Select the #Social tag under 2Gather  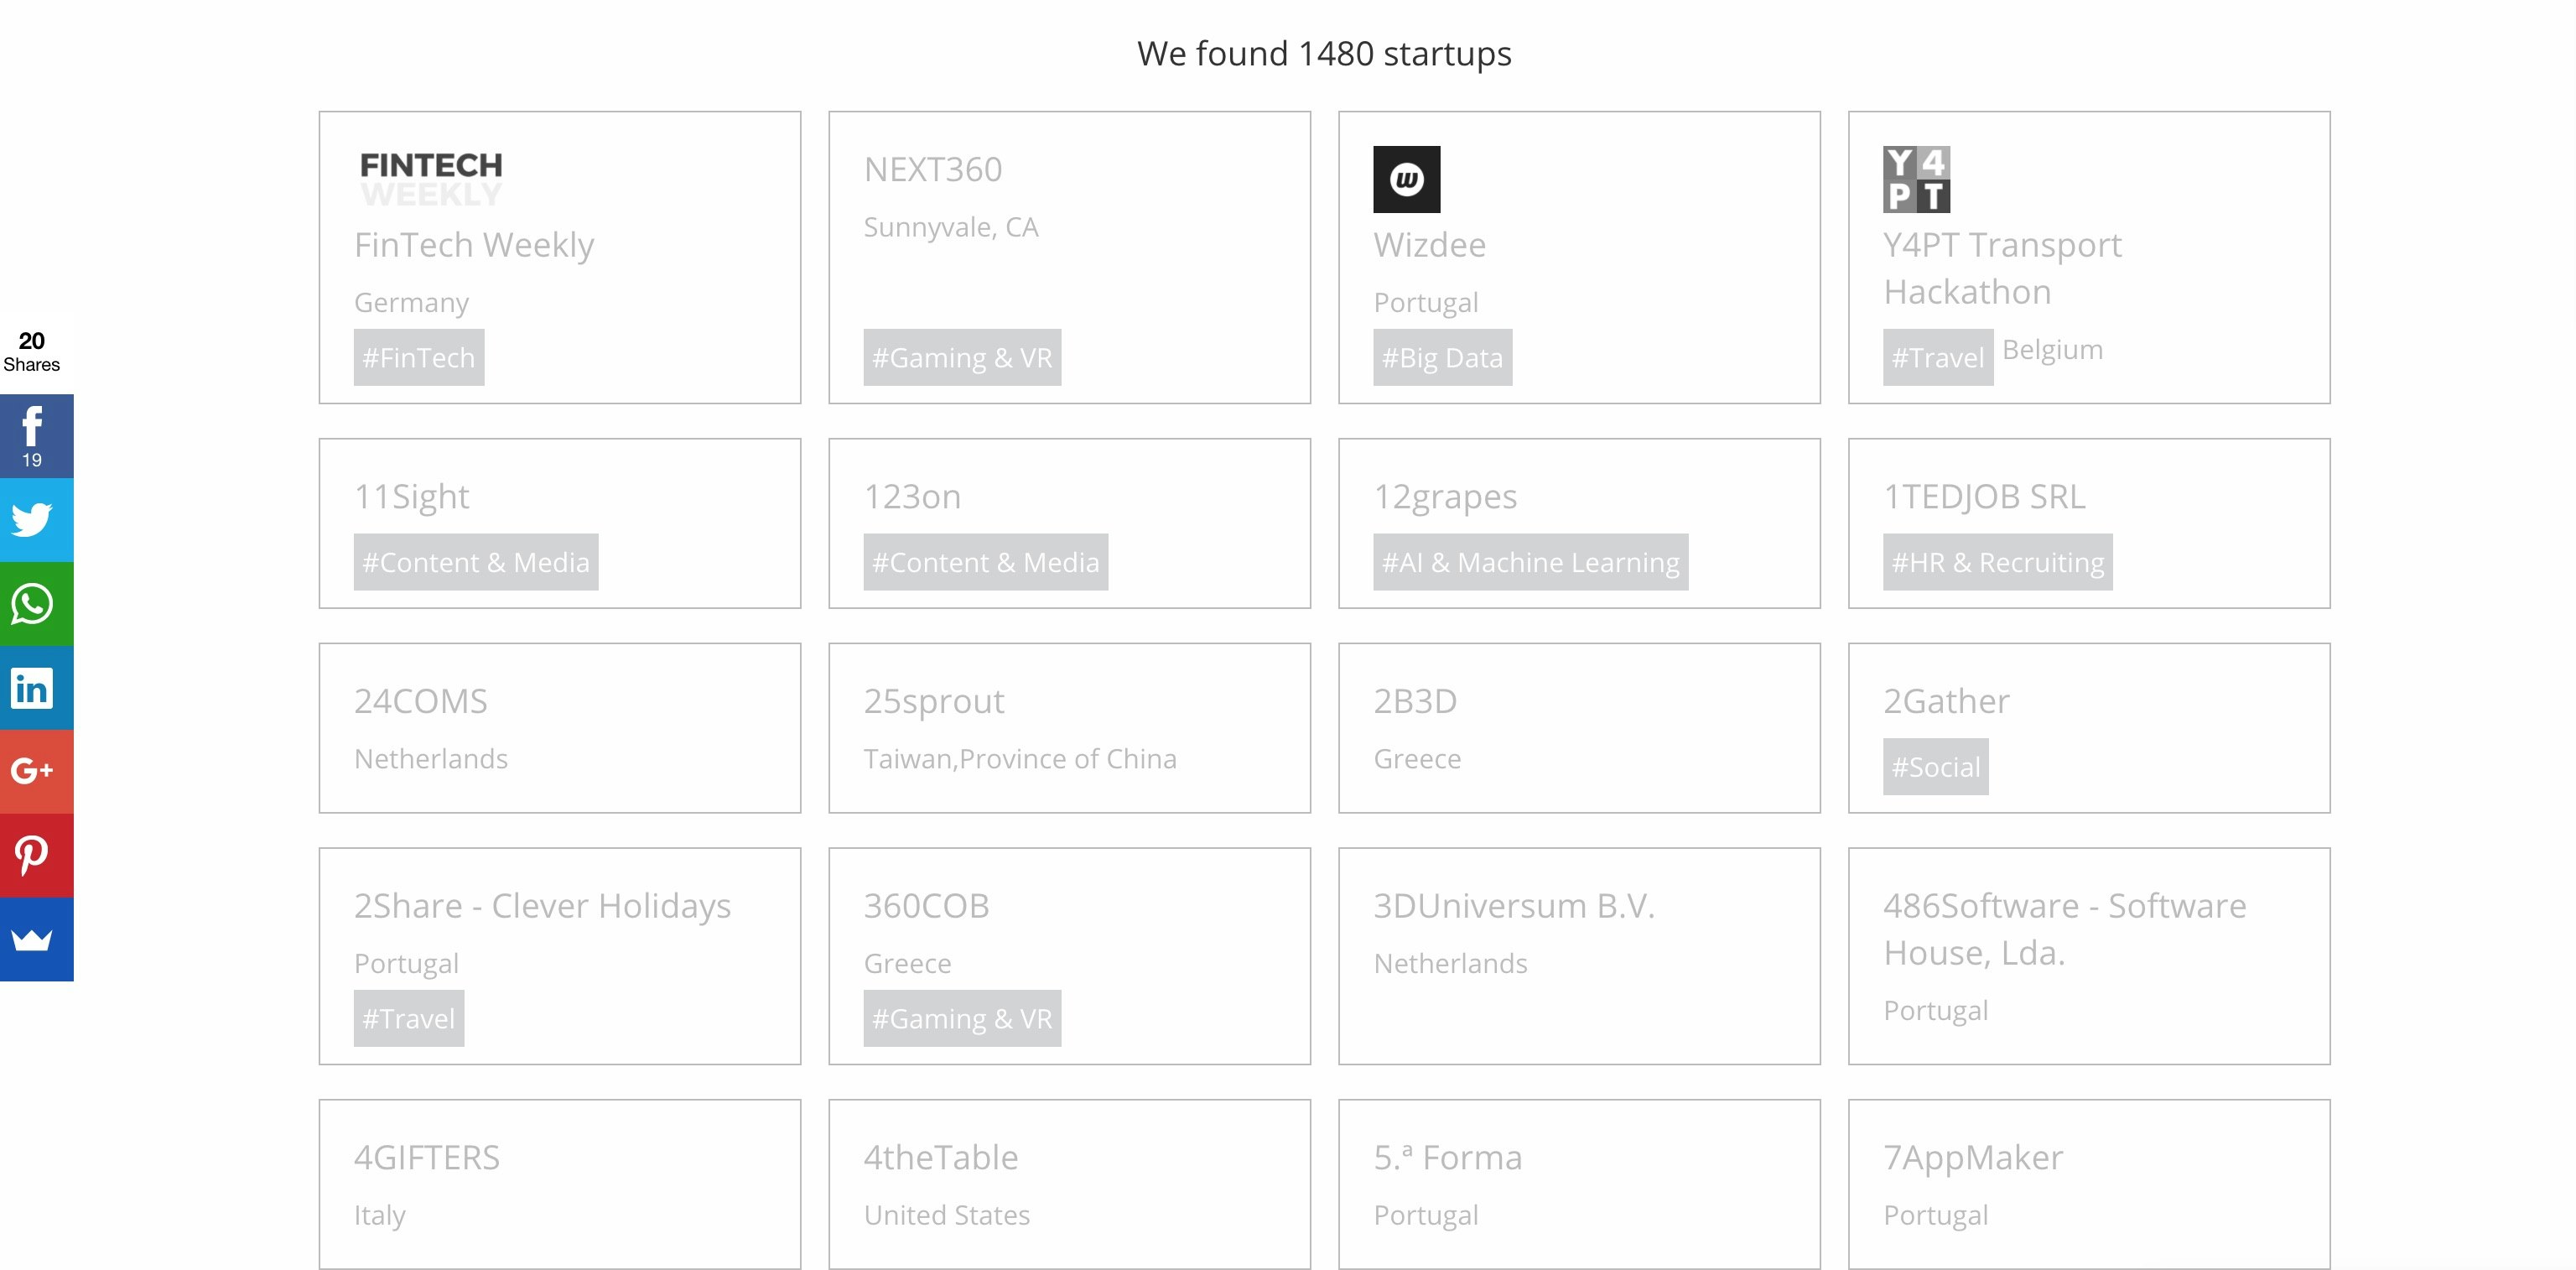(x=1934, y=767)
